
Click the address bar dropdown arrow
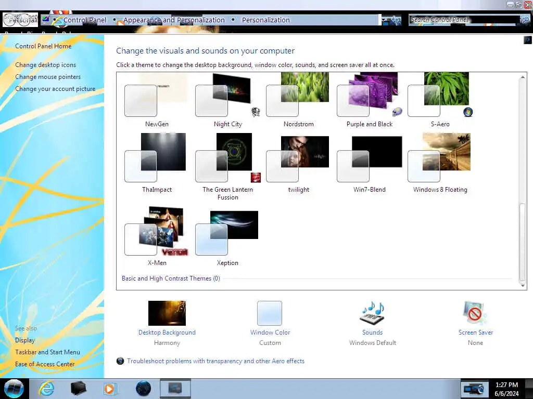tap(384, 20)
